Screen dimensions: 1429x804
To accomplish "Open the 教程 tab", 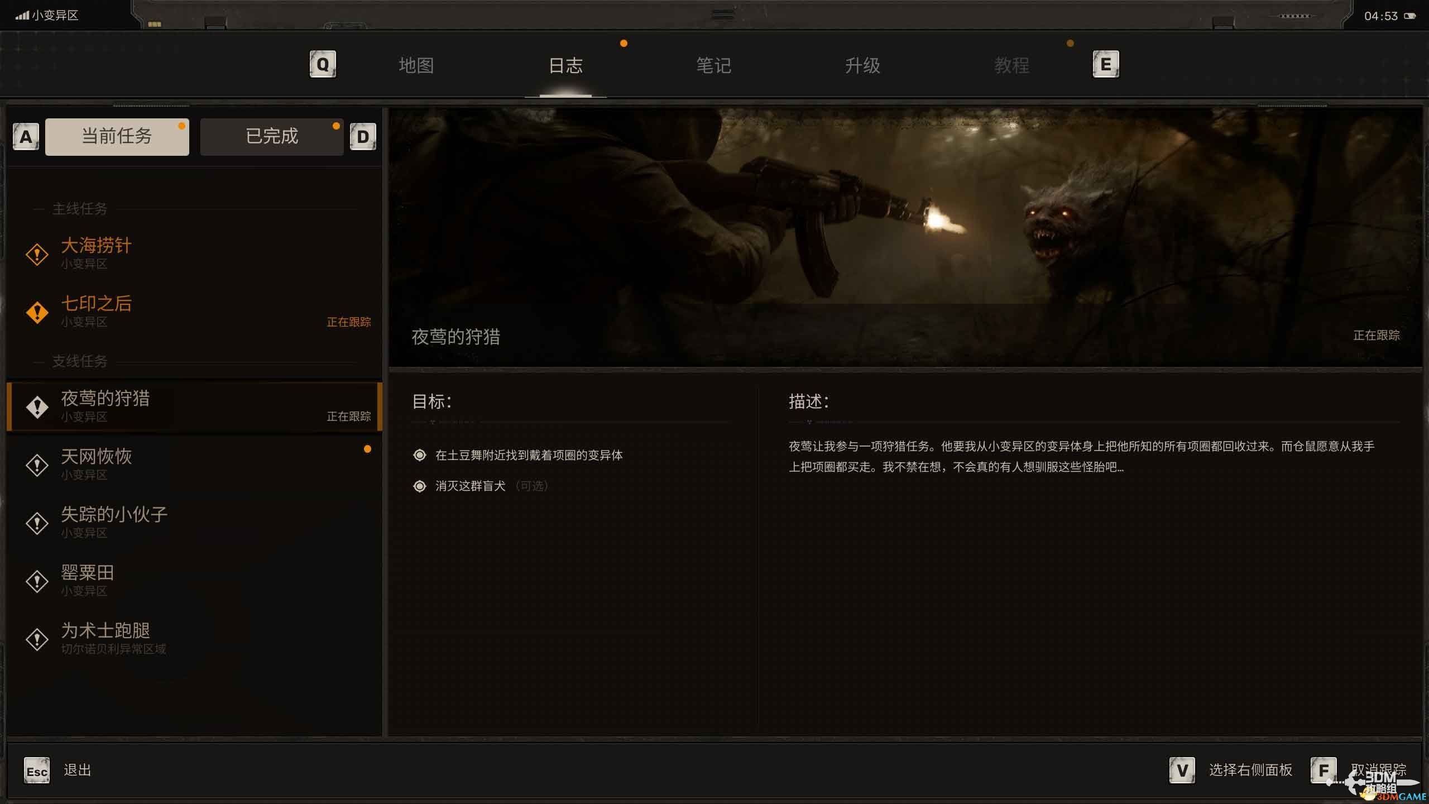I will [x=1011, y=66].
